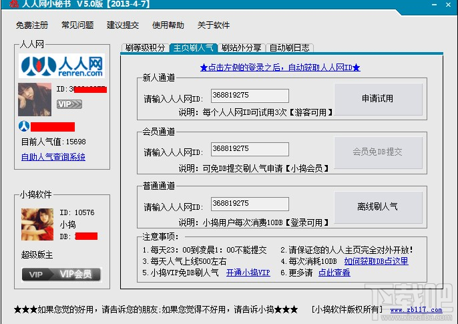
Task: Switch to the 刷站外分享 tab
Action: tap(241, 48)
